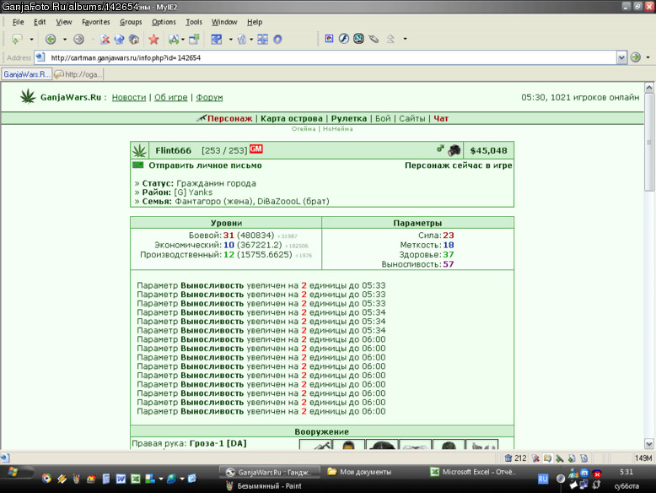Click the address bar URL field
Image resolution: width=656 pixels, height=493 pixels.
pyautogui.click(x=332, y=57)
